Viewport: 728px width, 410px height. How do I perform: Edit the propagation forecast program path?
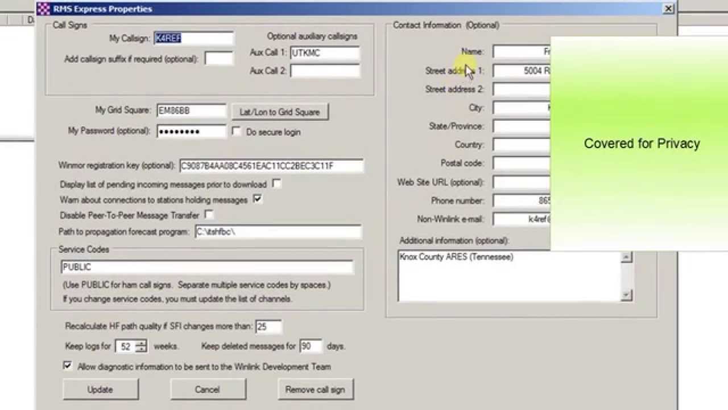click(278, 232)
